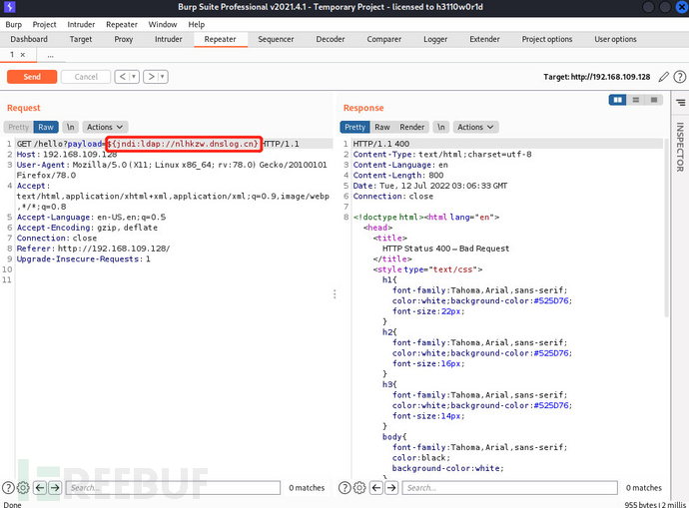Viewport: 689px width, 508px height.
Task: Switch to the Comparer tab
Action: (384, 39)
